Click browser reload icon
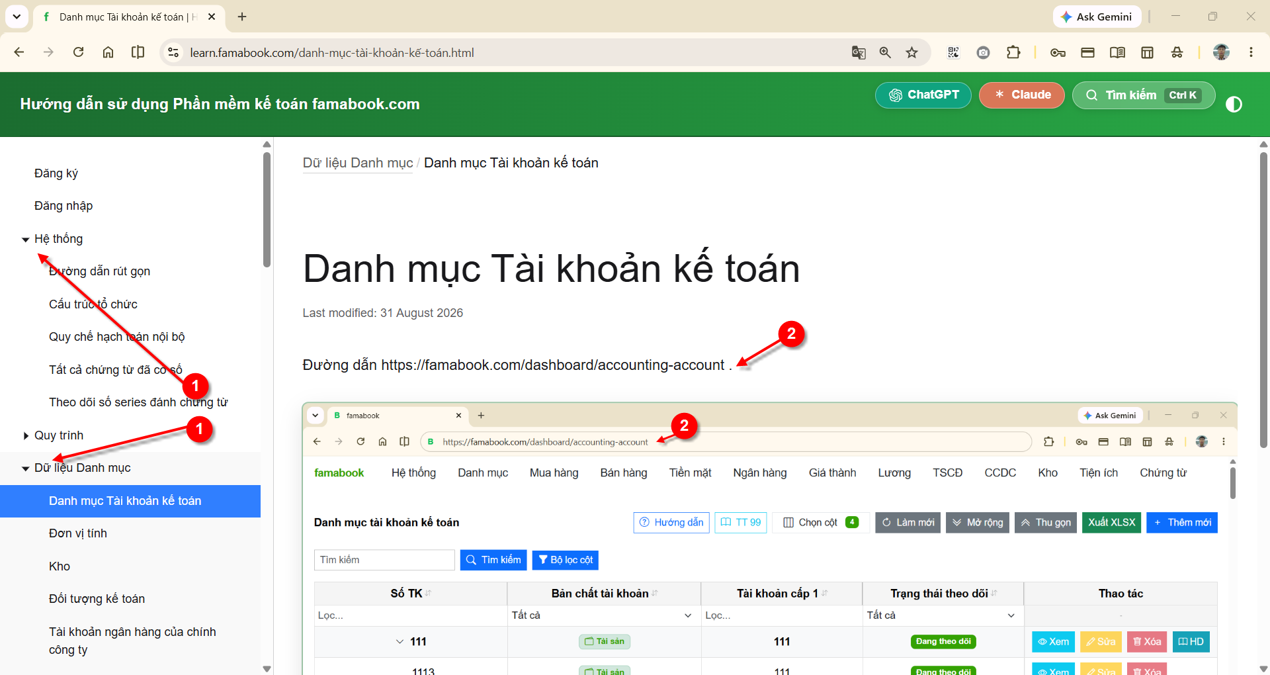 click(x=78, y=52)
